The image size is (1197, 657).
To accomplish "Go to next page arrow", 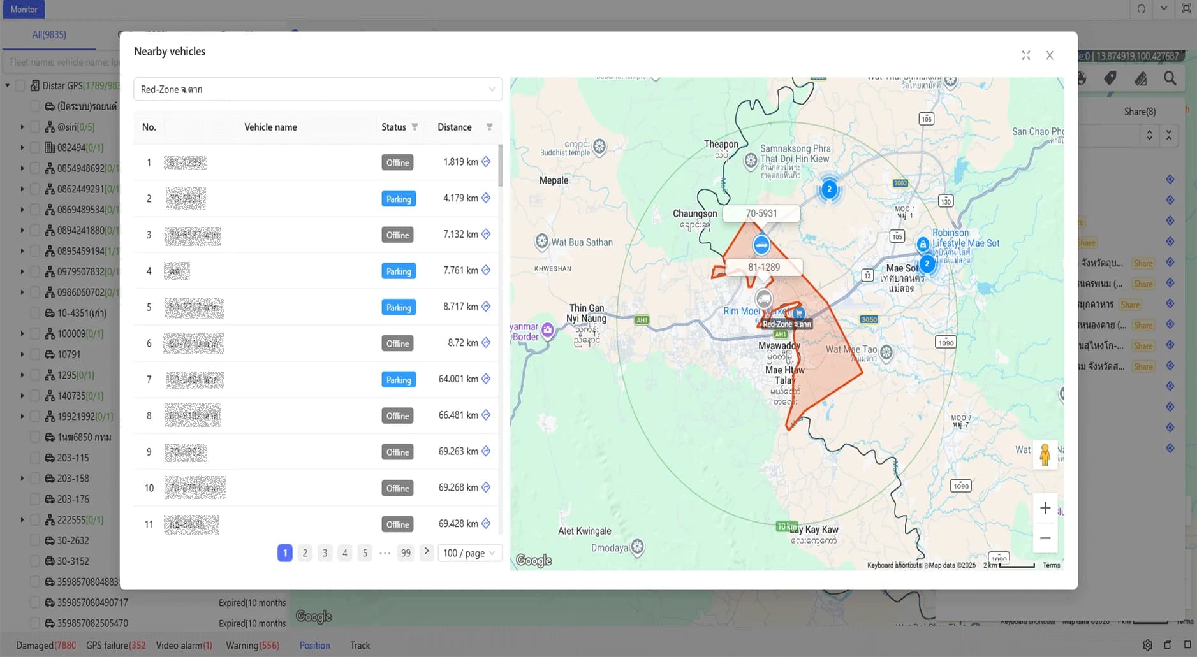I will pos(427,552).
